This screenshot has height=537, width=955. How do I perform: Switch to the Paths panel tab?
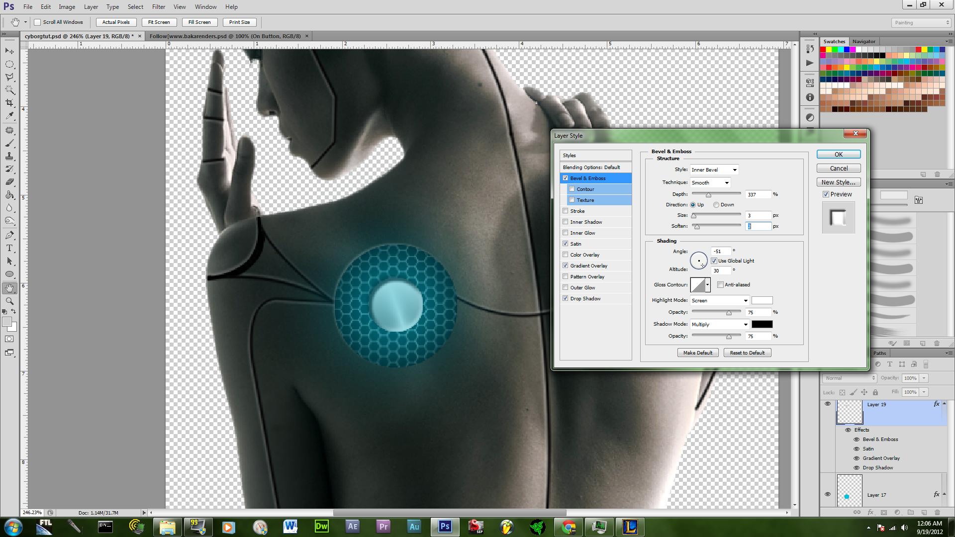879,353
